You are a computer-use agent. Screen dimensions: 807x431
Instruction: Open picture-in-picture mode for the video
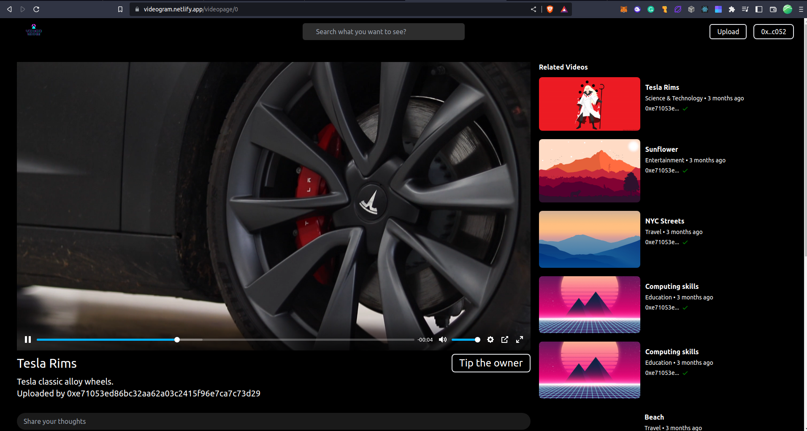(505, 339)
